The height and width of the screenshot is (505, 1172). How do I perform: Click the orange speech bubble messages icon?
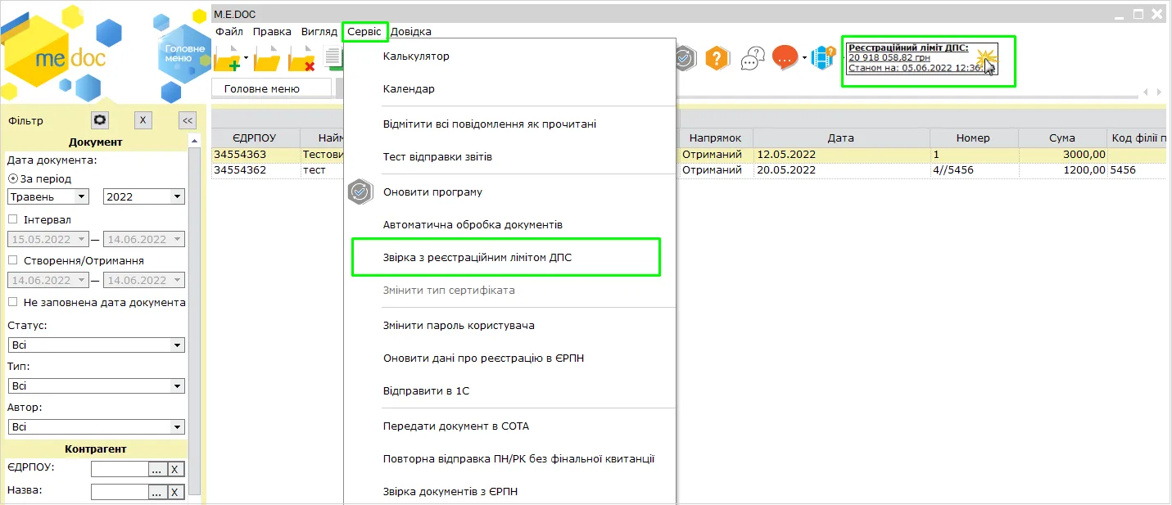pos(785,58)
